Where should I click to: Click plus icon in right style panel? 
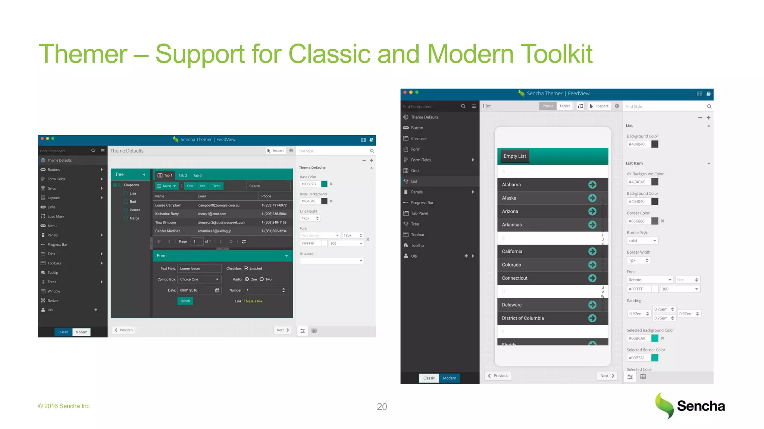[708, 118]
